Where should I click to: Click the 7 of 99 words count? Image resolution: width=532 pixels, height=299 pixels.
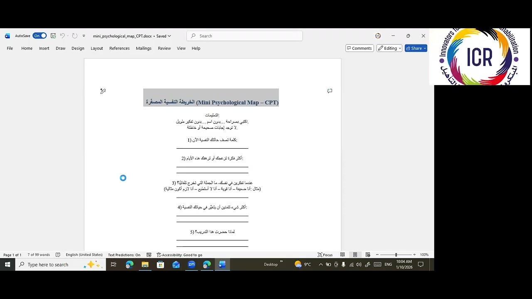coord(39,255)
